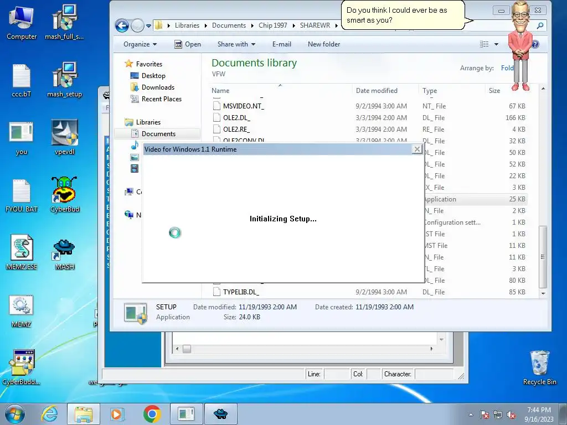Open the CyberBud shortcut on desktop
Image resolution: width=567 pixels, height=425 pixels.
pos(64,195)
